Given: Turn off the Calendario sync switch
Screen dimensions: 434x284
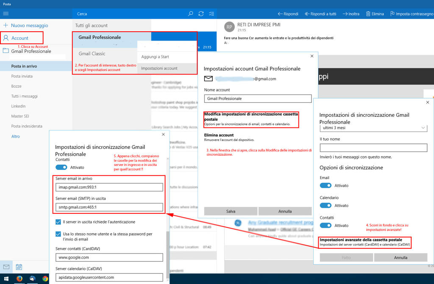Looking at the screenshot, I should [325, 205].
